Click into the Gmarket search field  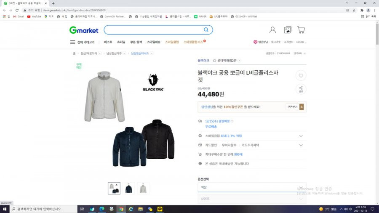tap(155, 30)
